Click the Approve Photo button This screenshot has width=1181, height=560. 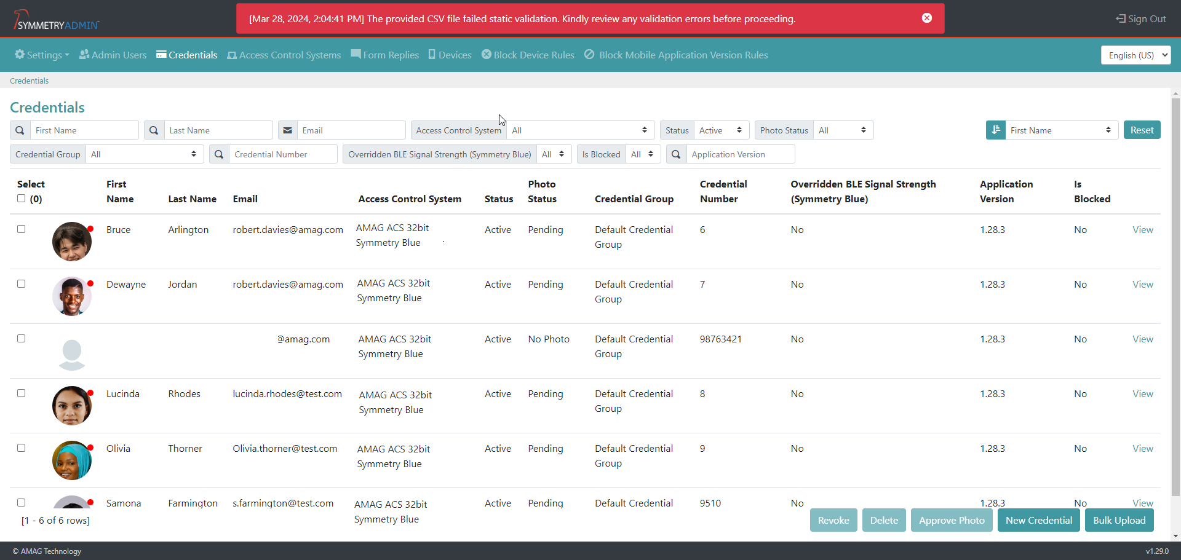click(x=952, y=520)
